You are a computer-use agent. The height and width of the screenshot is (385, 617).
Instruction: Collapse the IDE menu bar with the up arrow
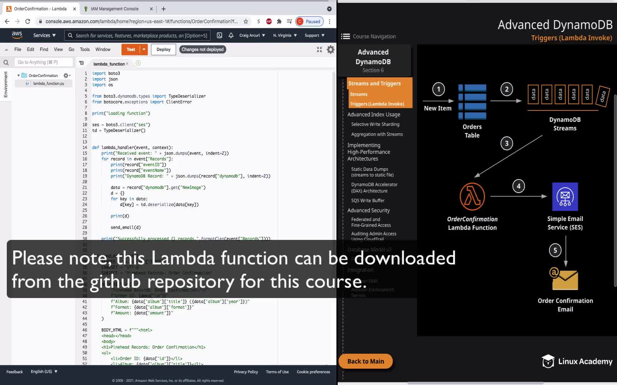(x=6, y=50)
